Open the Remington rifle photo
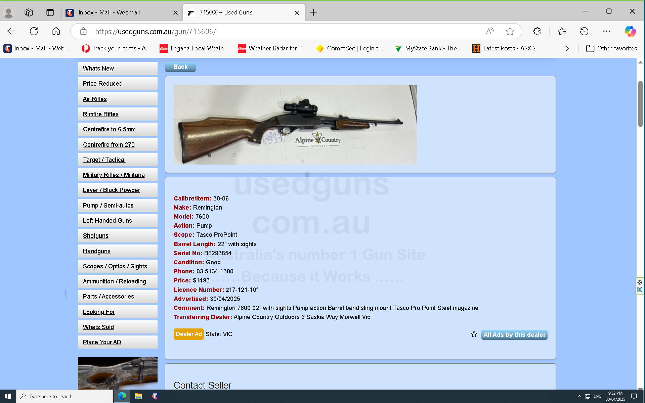 (295, 125)
